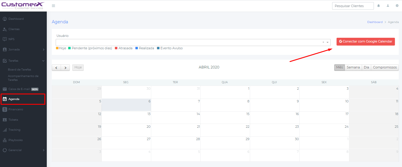This screenshot has width=402, height=167.
Task: Click the Tracking bars icon in sidebar
Action: [x=4, y=130]
